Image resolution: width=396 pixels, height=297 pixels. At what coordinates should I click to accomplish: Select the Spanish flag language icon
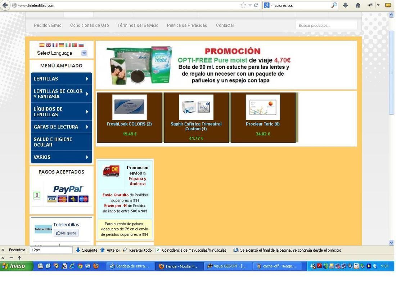(x=42, y=45)
